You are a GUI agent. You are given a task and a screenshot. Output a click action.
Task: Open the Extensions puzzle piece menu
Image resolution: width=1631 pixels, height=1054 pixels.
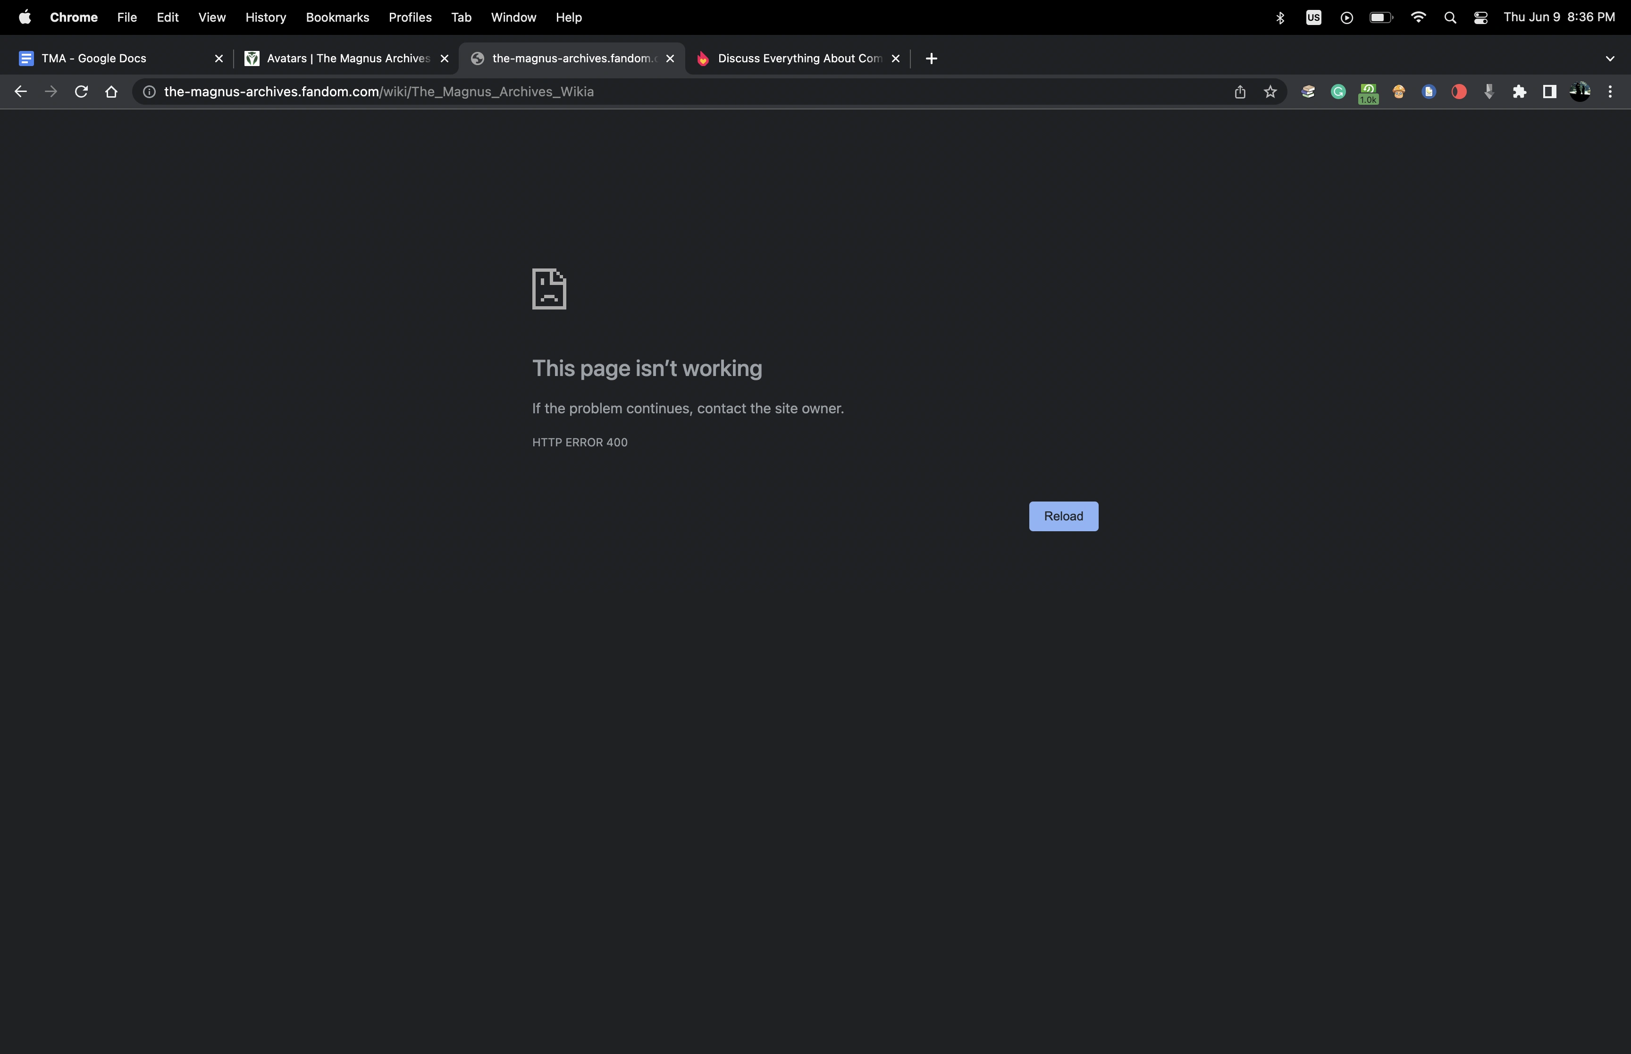coord(1519,91)
